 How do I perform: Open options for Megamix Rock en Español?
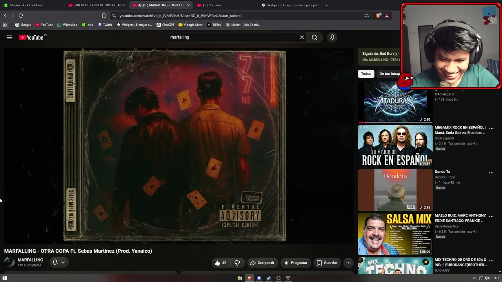coord(491,128)
